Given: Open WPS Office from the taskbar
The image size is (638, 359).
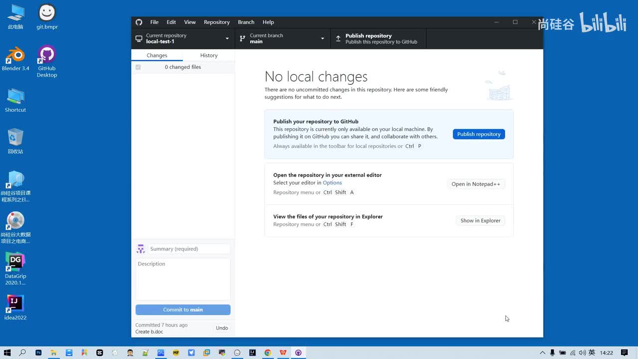Looking at the screenshot, I should [283, 353].
